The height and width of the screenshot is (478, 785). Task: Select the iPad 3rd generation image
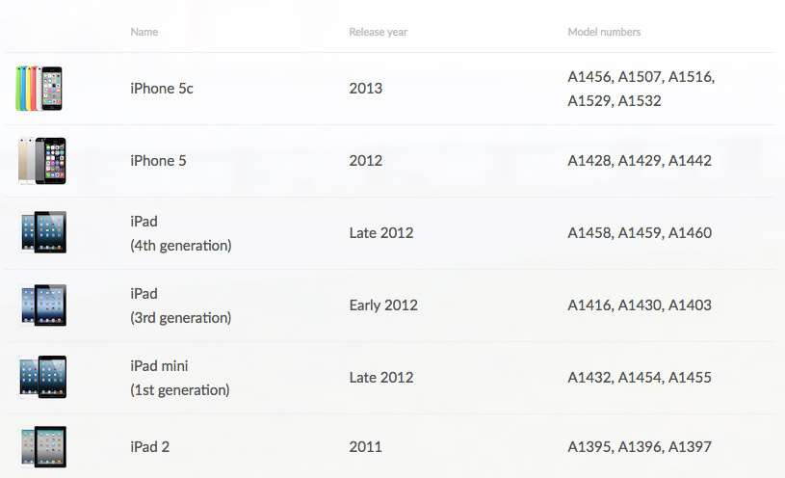(x=43, y=305)
